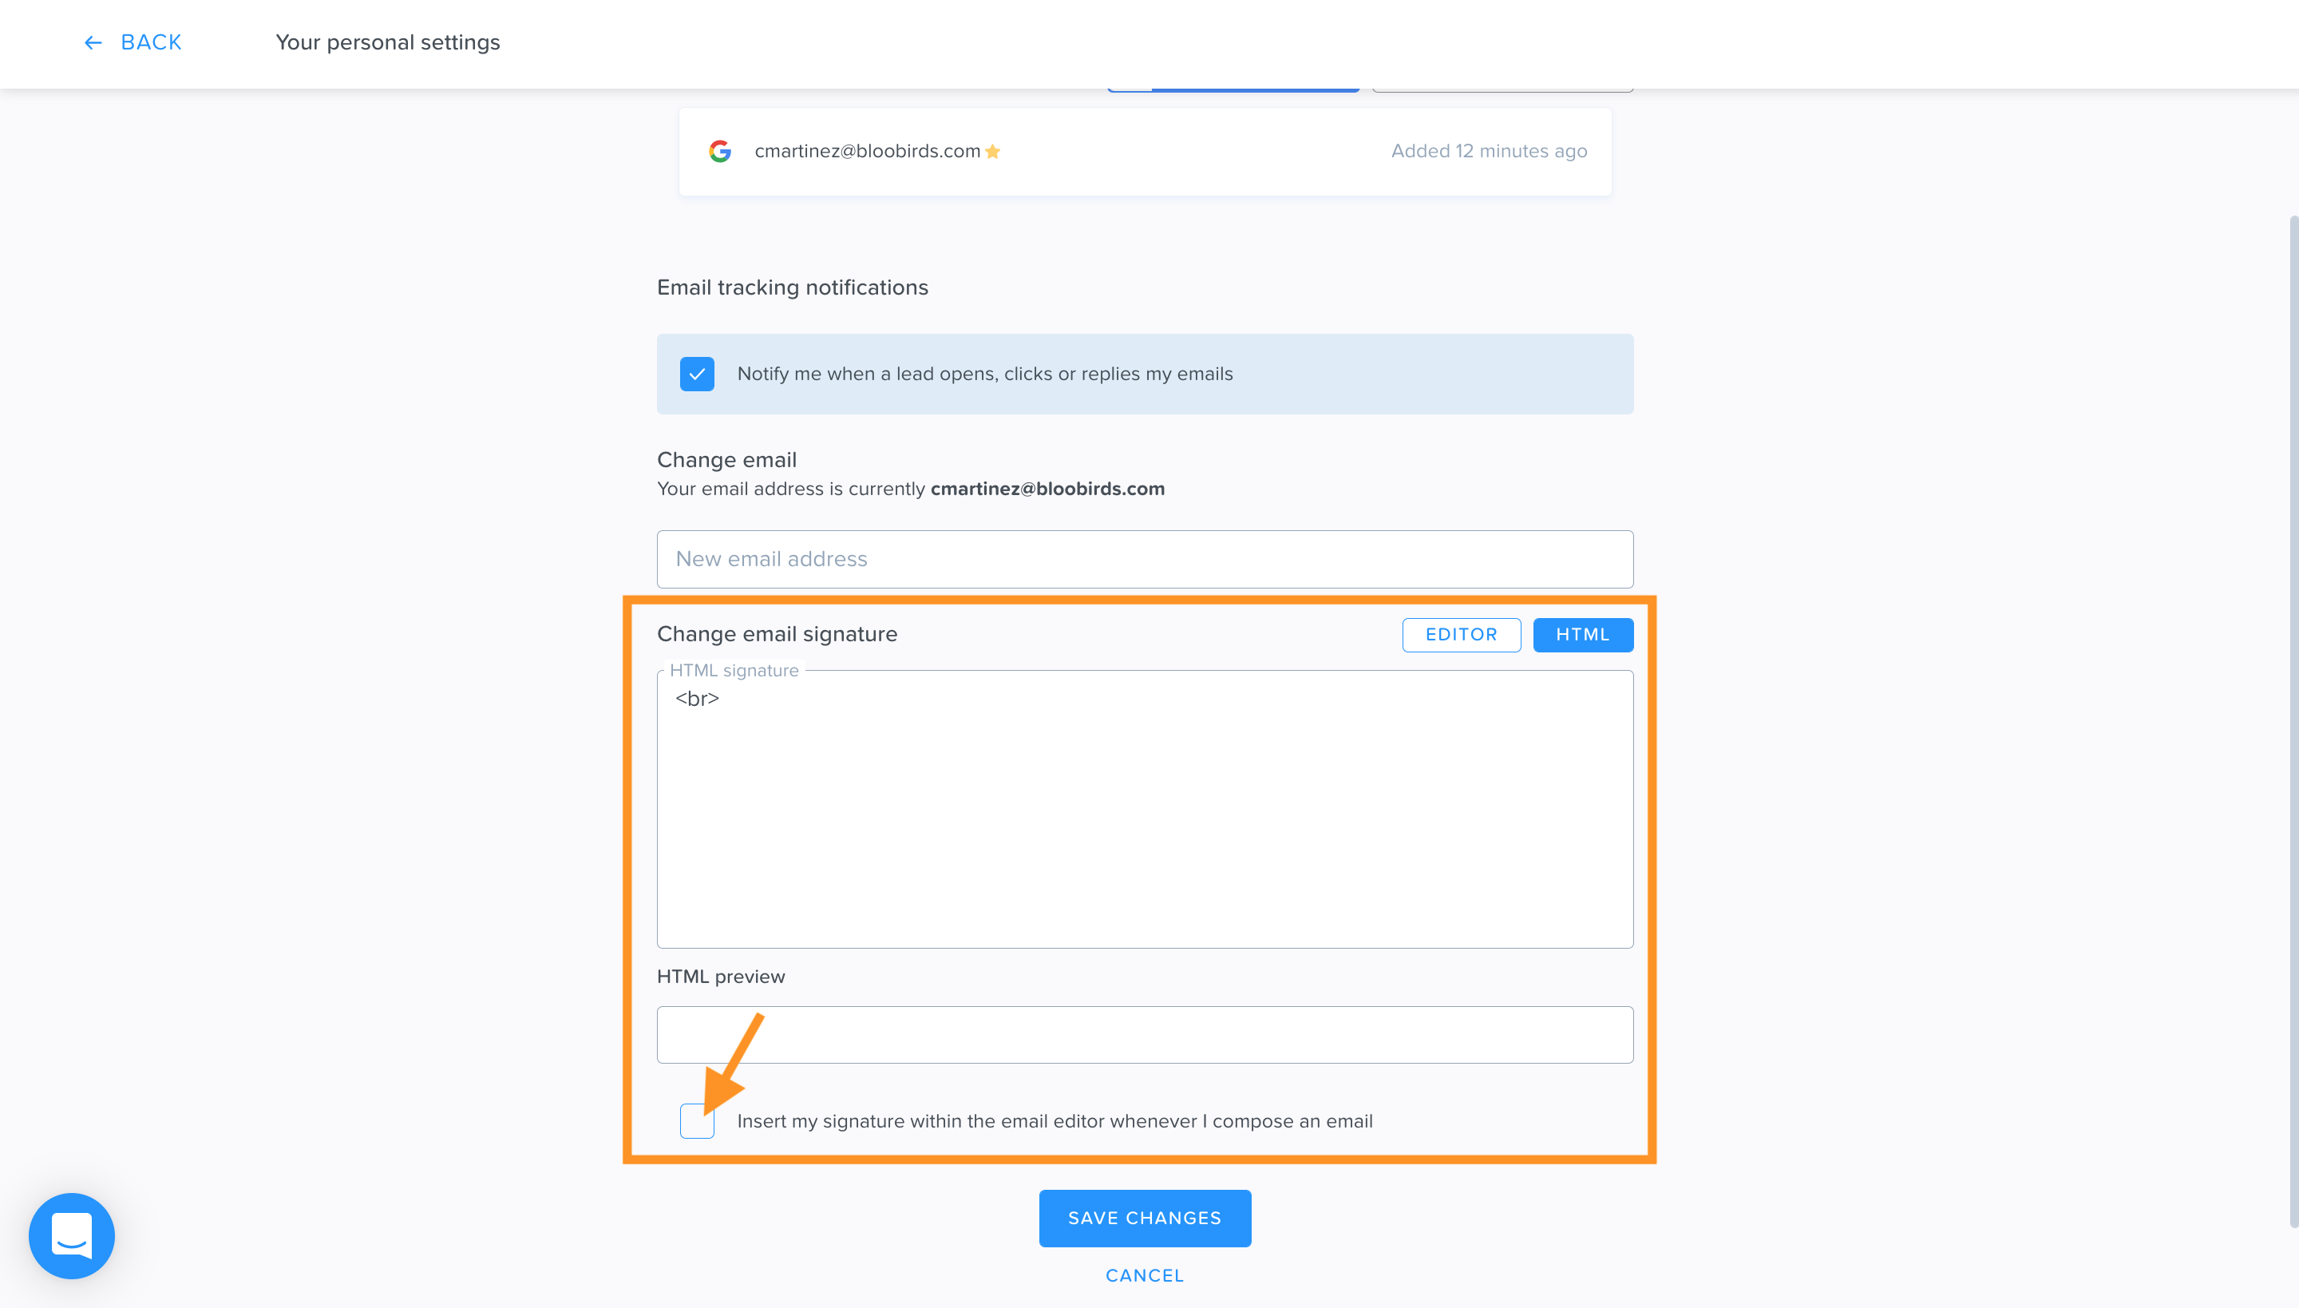Click the Google logo on the account row
The height and width of the screenshot is (1308, 2299).
(719, 151)
